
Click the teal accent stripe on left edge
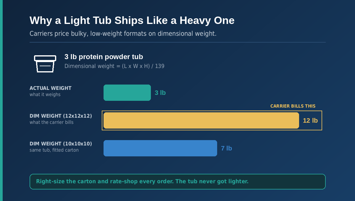(1, 100)
